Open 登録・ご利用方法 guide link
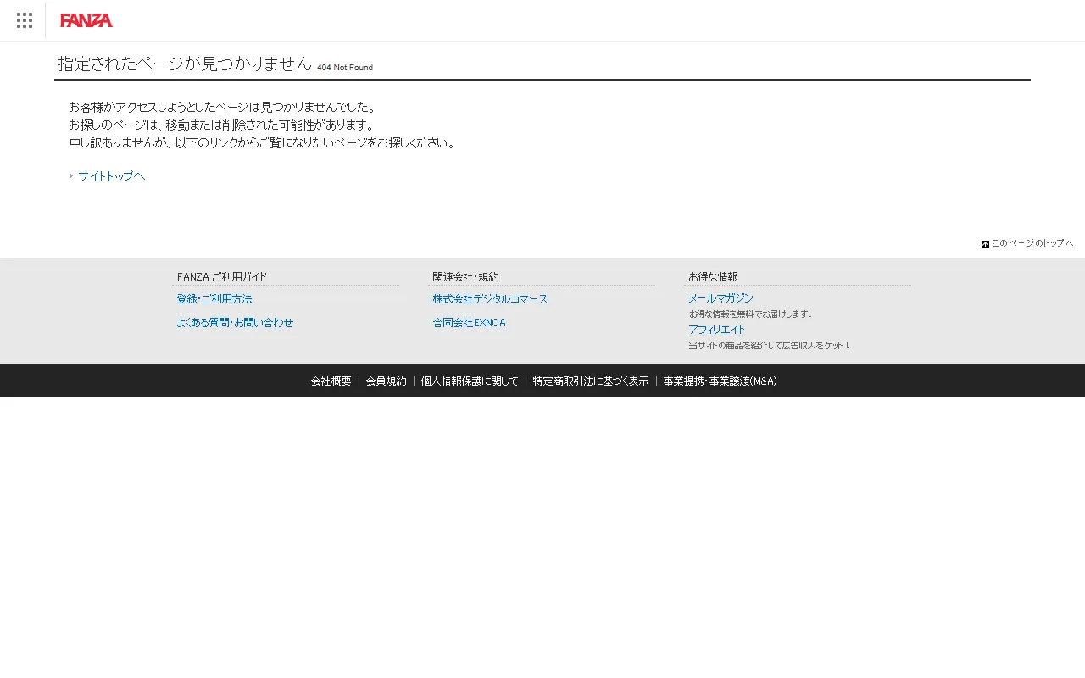This screenshot has height=678, width=1085. 214,299
